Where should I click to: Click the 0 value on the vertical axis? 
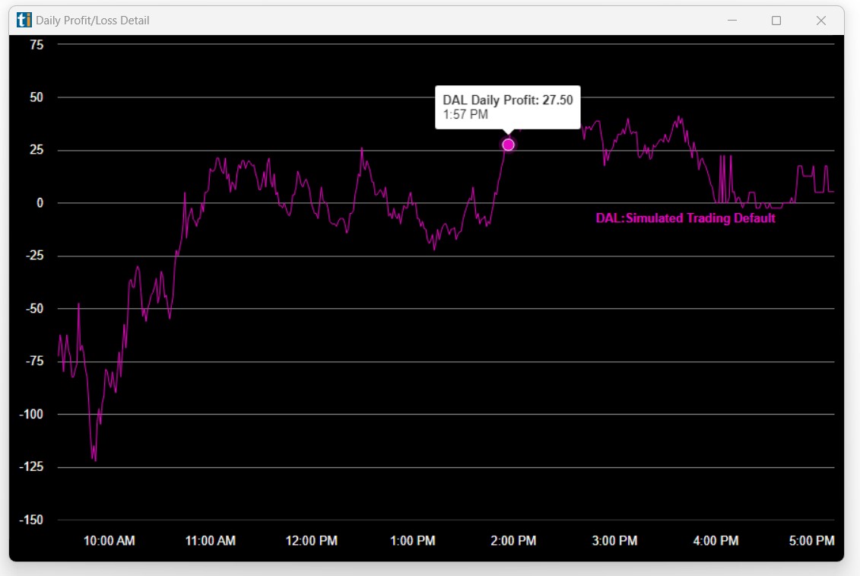tap(40, 203)
